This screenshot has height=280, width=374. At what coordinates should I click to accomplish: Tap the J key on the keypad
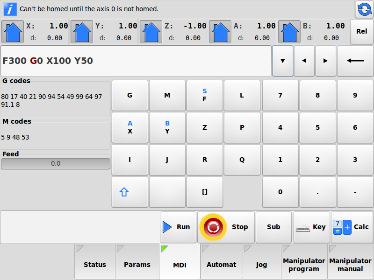click(167, 160)
